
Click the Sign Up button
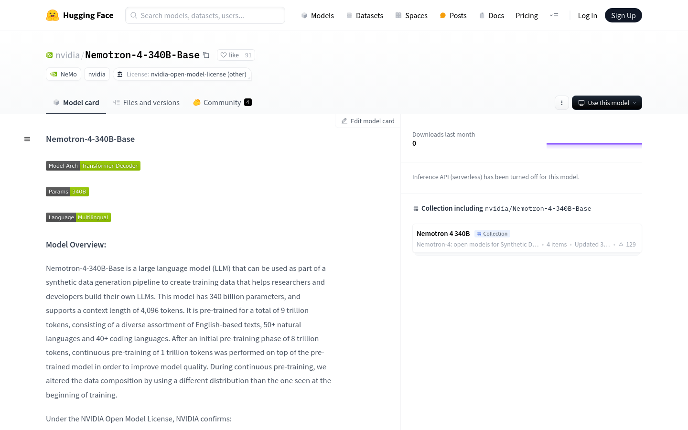point(623,15)
